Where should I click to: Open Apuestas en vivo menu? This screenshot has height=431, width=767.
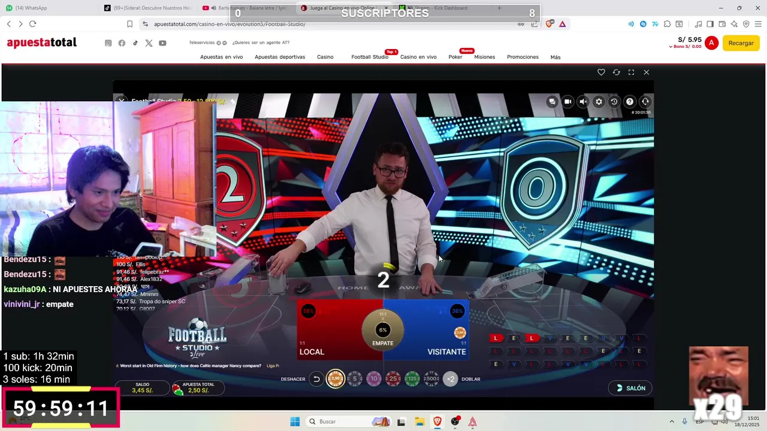pos(221,57)
